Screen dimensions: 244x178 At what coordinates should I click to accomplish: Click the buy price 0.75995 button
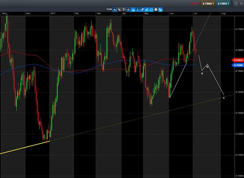click(x=223, y=4)
